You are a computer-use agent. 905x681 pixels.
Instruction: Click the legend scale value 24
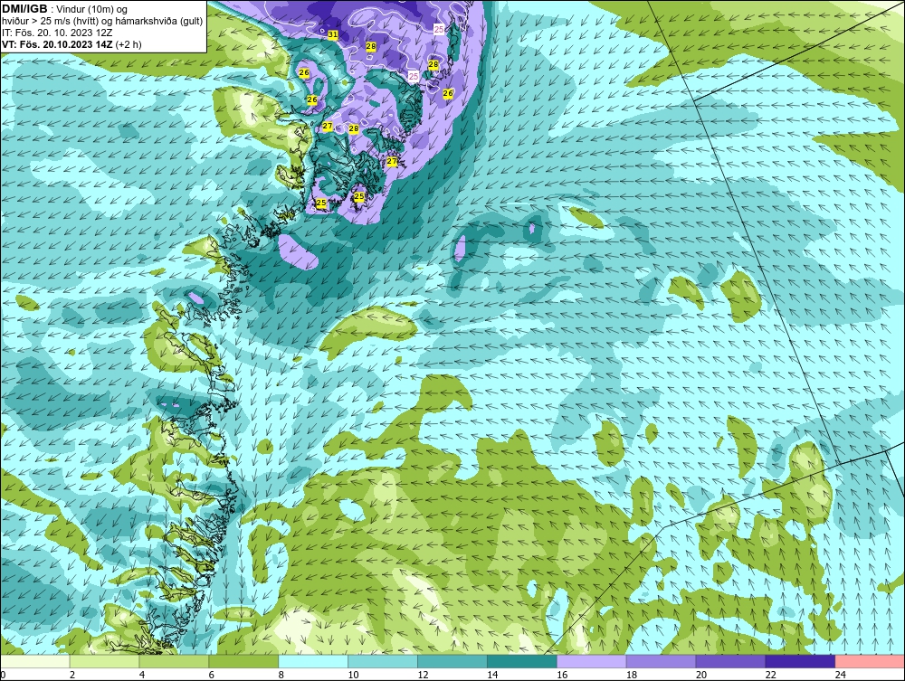(841, 675)
